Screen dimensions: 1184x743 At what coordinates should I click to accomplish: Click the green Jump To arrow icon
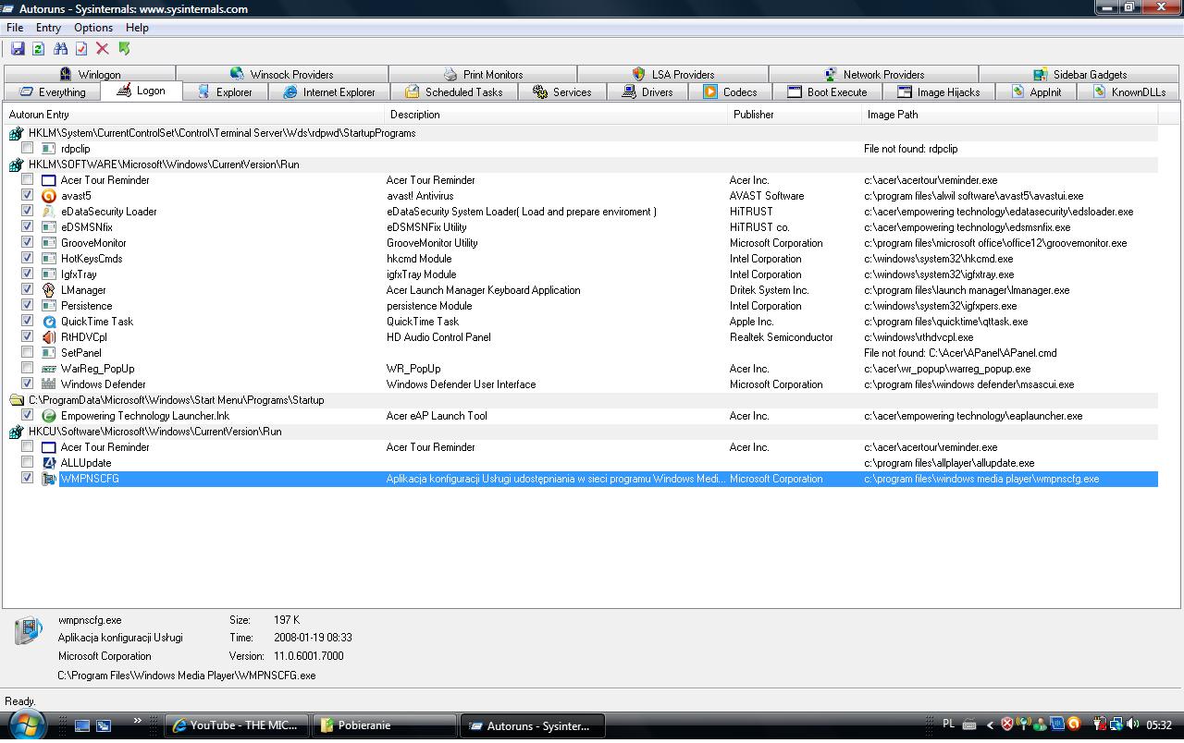(x=124, y=48)
